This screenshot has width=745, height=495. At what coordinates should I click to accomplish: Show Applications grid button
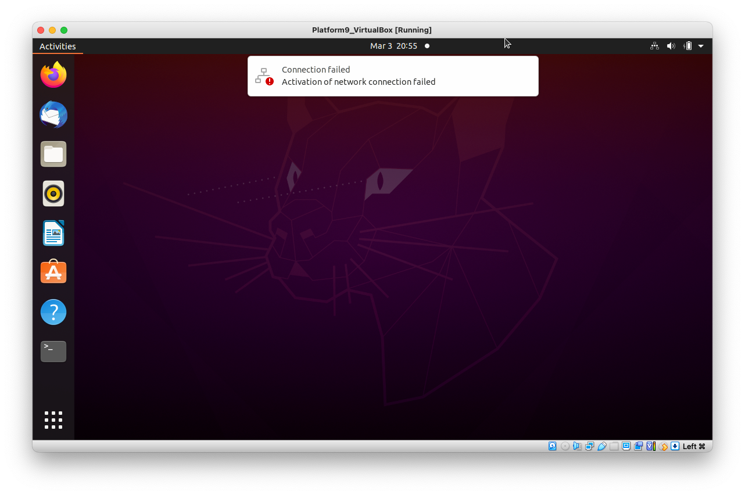53,420
